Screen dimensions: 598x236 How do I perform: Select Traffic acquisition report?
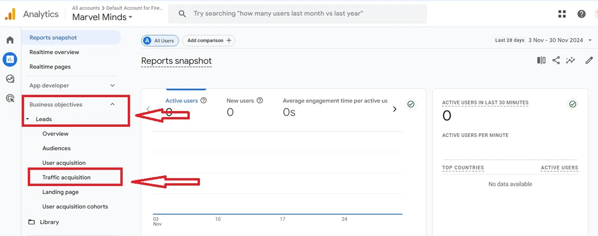pos(66,177)
